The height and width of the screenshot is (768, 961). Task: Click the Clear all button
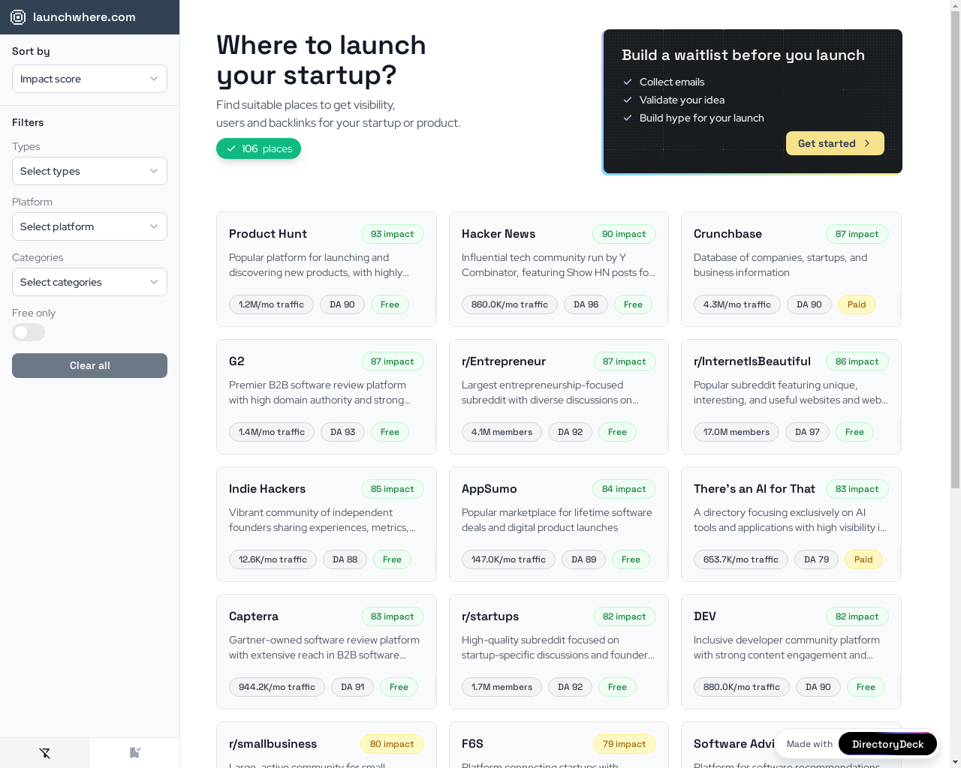coord(89,365)
